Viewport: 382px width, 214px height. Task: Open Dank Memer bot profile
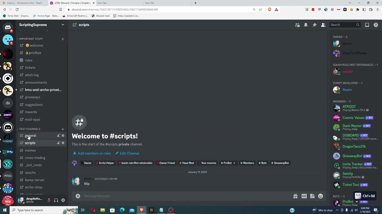click(x=355, y=127)
